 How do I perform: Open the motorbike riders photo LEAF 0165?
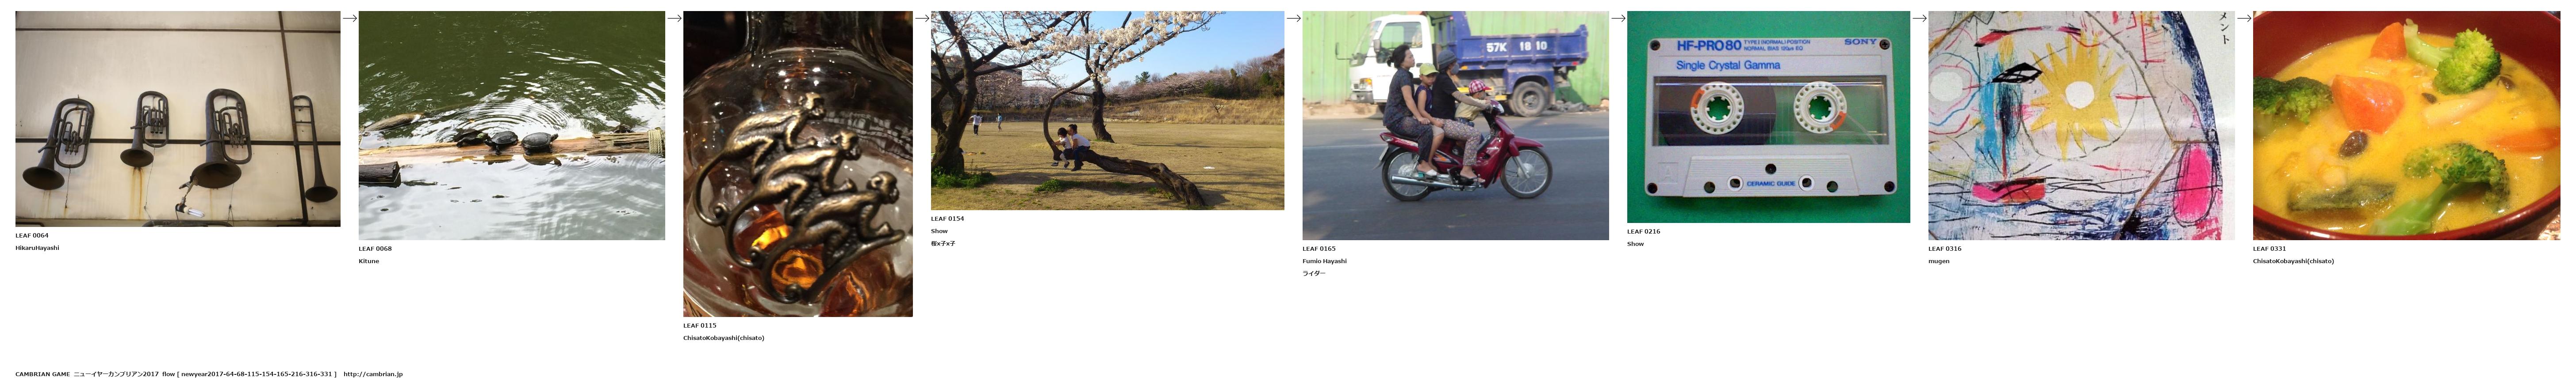(1455, 126)
